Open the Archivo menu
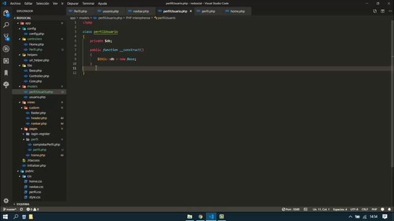This screenshot has height=221, width=394. coord(15,4)
